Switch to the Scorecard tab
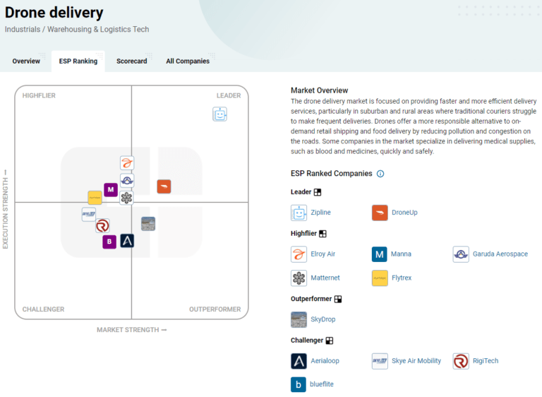 (131, 61)
